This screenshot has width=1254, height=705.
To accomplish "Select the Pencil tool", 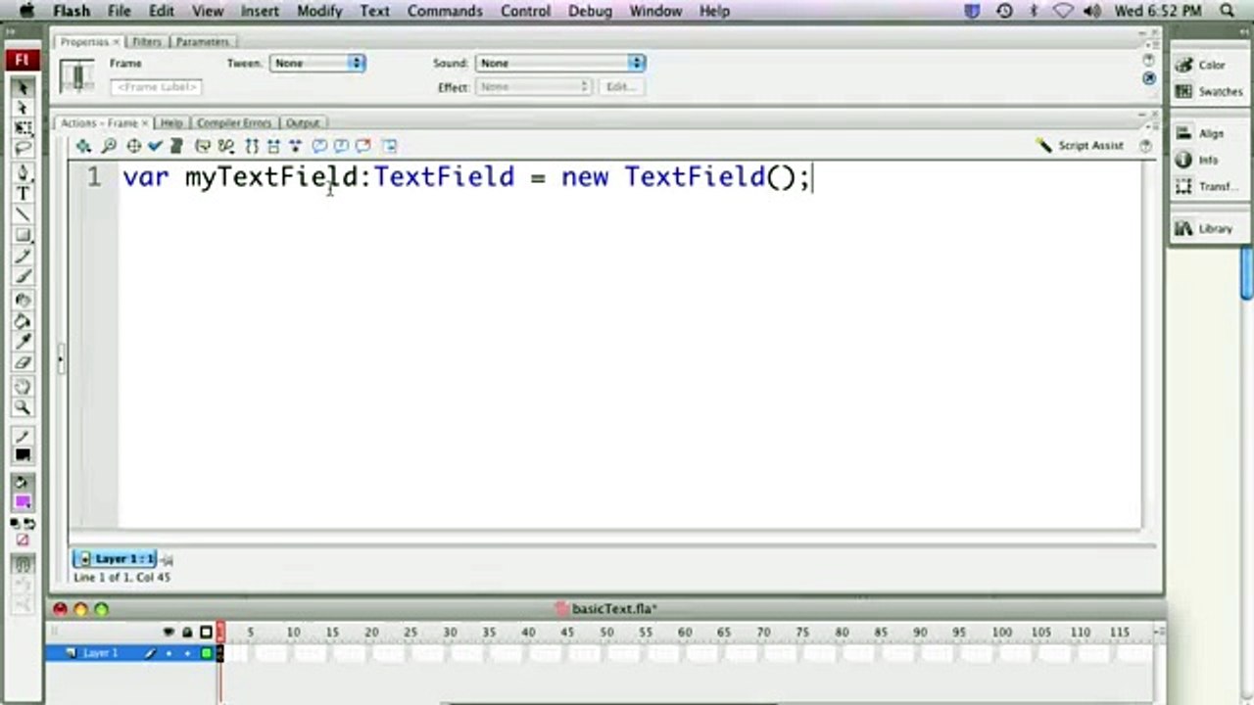I will (x=23, y=256).
